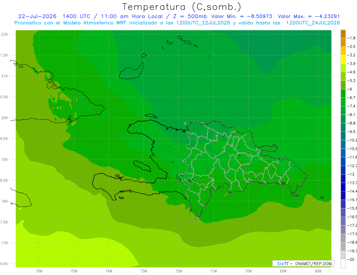Select the yellow swatch in the color scale

[x=343, y=59]
